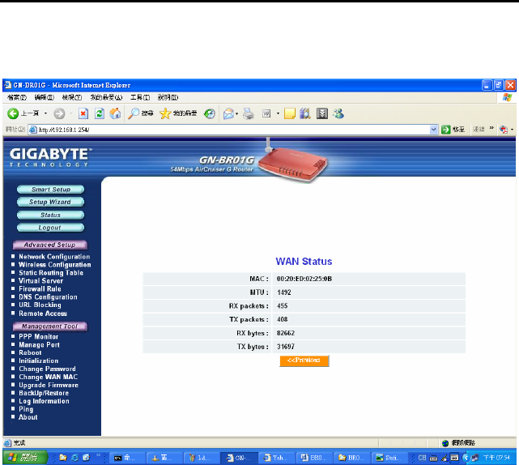Image resolution: width=519 pixels, height=465 pixels.
Task: Open URL Blocking link
Action: [x=40, y=305]
